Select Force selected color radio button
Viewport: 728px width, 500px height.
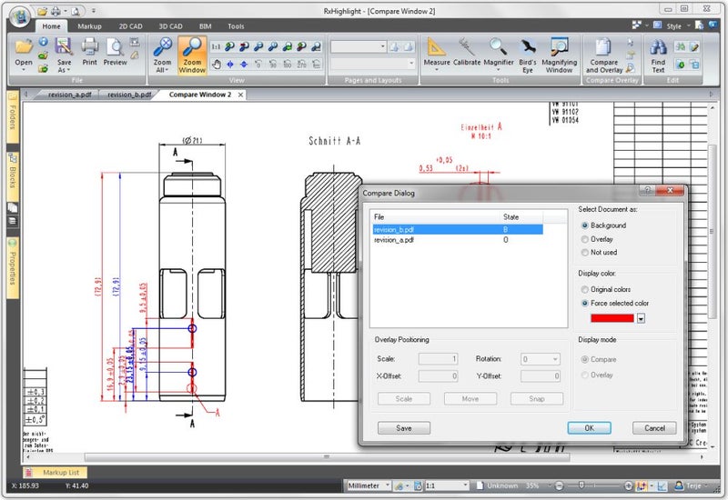tap(585, 303)
